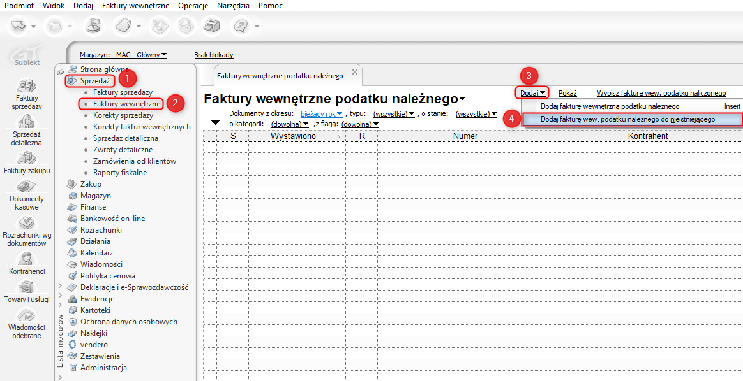
Task: Open Wiadomości odebrane shortcut icon
Action: 27,324
